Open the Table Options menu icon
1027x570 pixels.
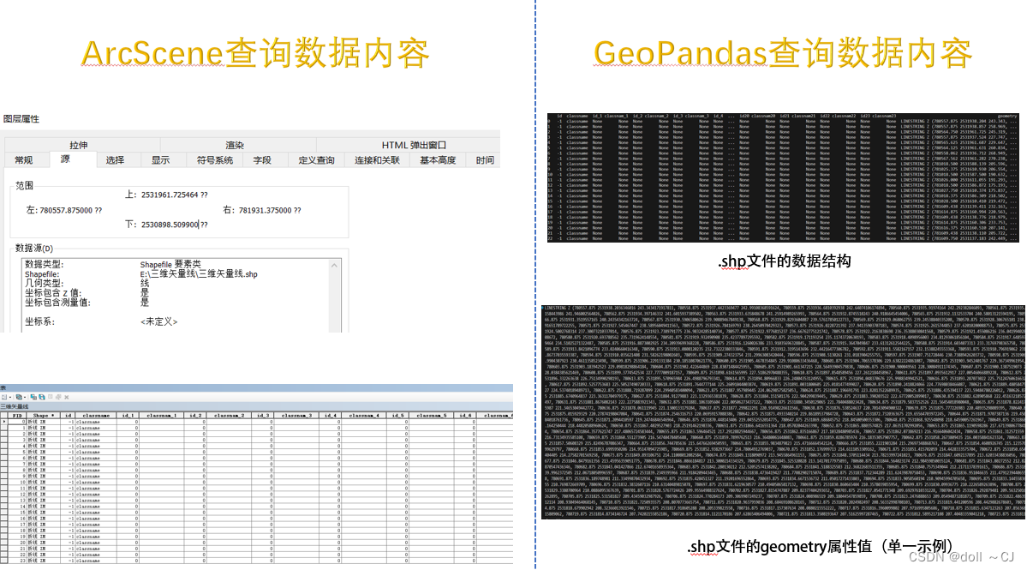point(4,397)
